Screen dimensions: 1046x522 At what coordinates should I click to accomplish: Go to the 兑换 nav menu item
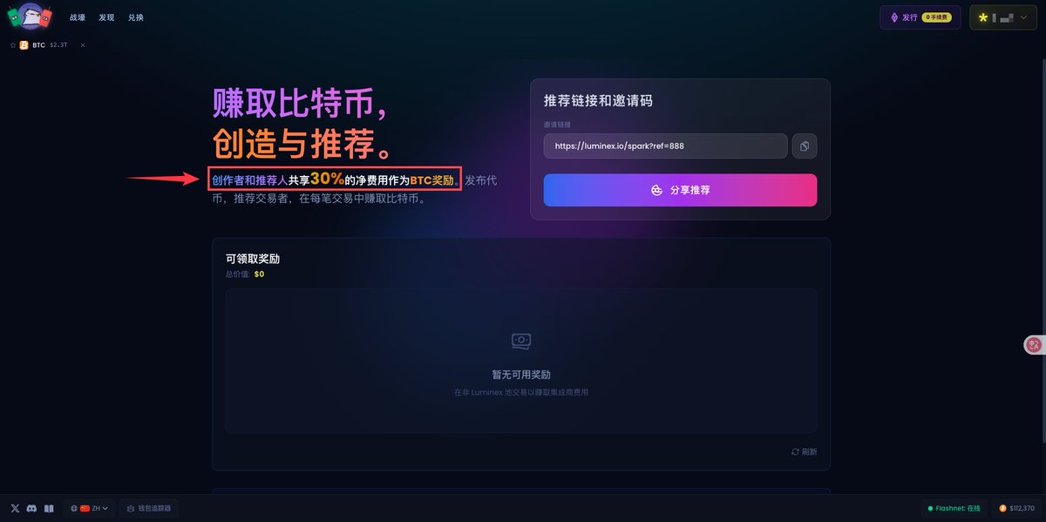point(135,17)
